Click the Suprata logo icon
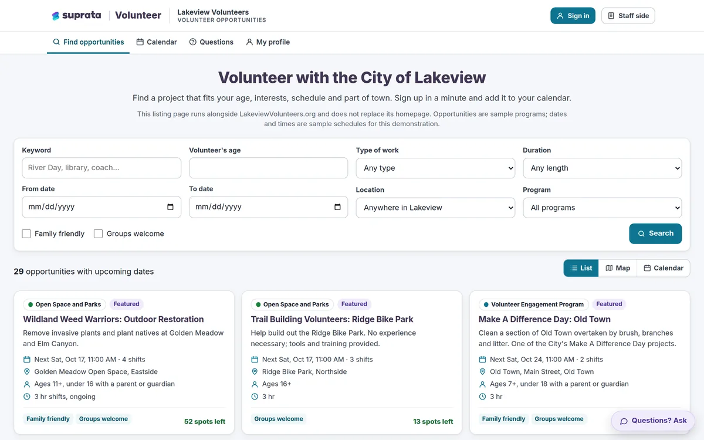 (56, 16)
